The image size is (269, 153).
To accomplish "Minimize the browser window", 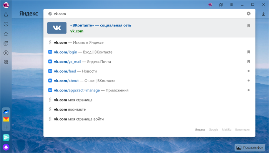I will click(x=242, y=5).
